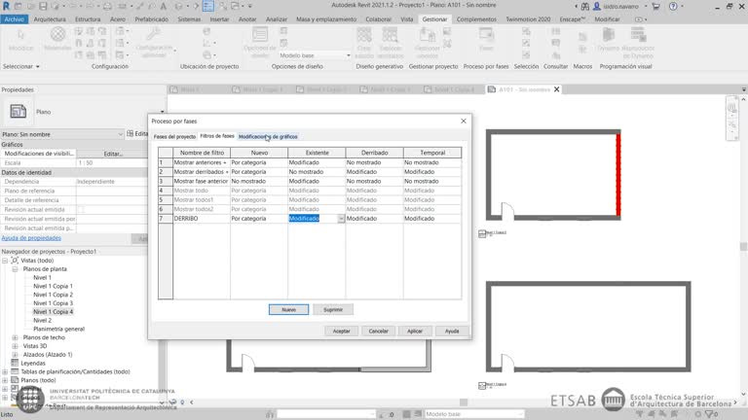Open the Fases del proyecto tab
The width and height of the screenshot is (748, 420).
(x=174, y=136)
